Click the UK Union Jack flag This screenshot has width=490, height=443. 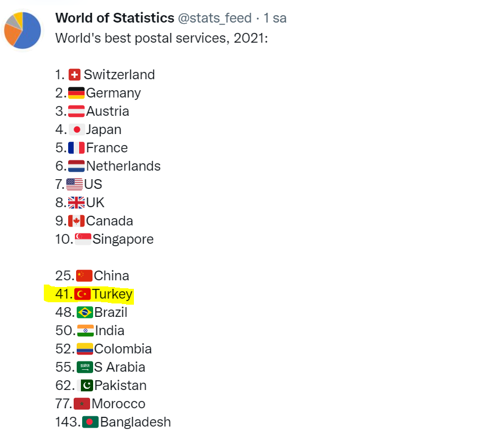[x=76, y=203]
